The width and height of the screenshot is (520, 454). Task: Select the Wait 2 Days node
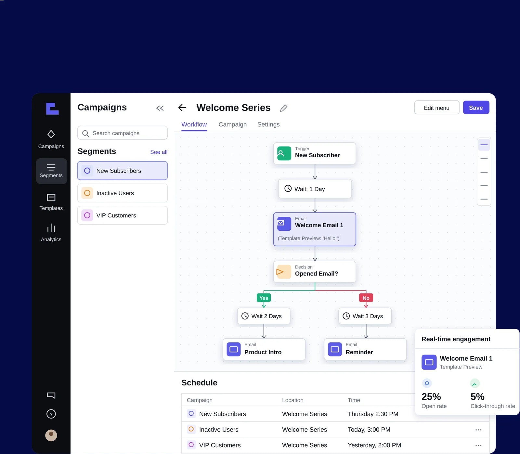click(264, 316)
